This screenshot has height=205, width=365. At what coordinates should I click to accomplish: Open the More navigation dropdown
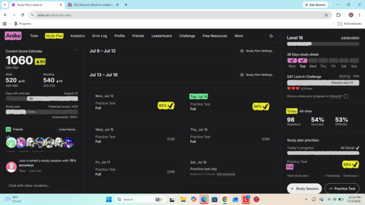coord(239,36)
